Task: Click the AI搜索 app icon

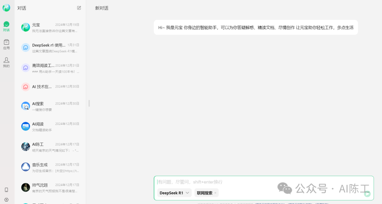Action: [x=25, y=106]
